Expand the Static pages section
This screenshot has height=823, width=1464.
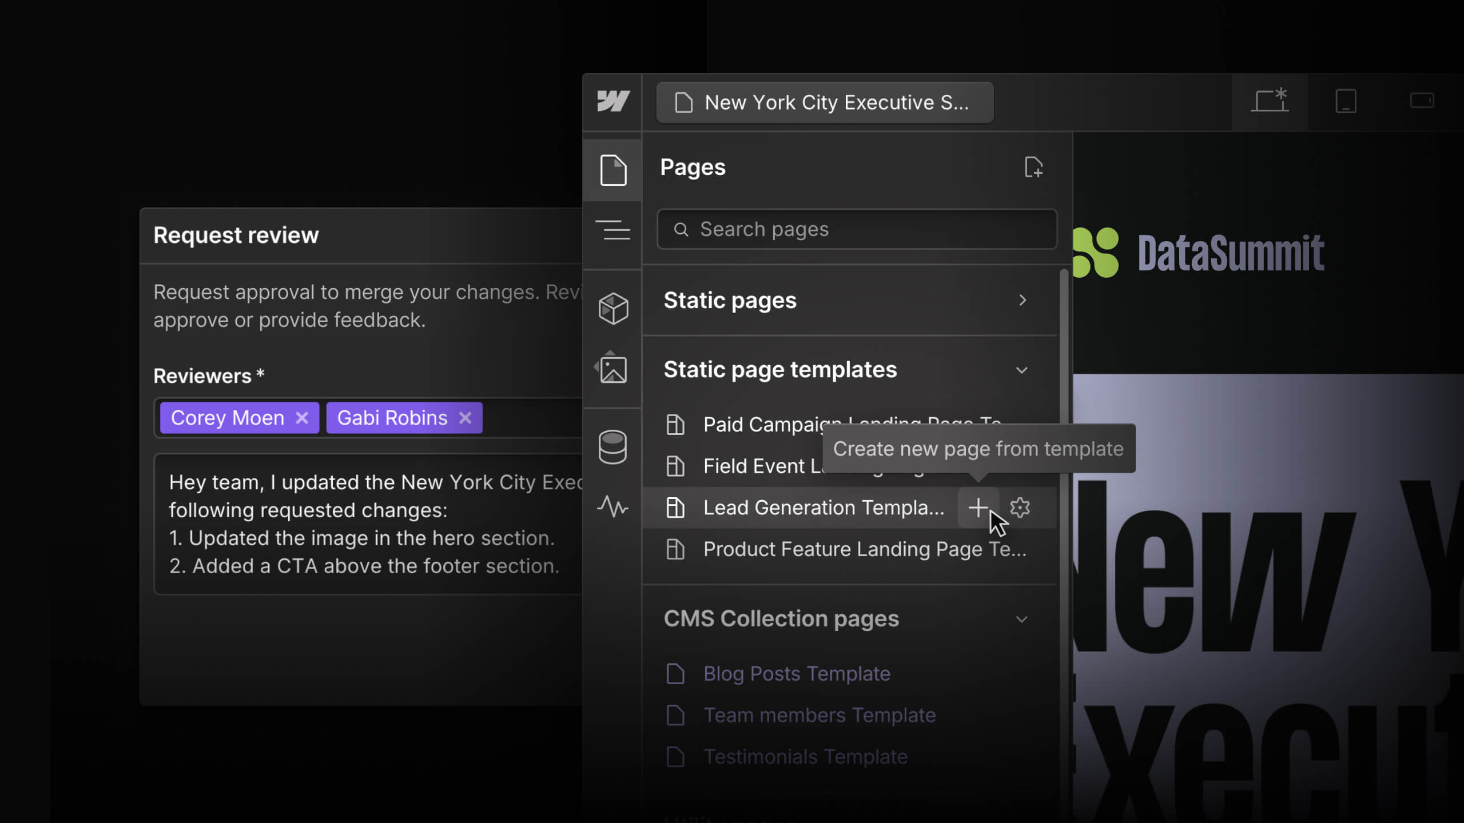point(1023,301)
